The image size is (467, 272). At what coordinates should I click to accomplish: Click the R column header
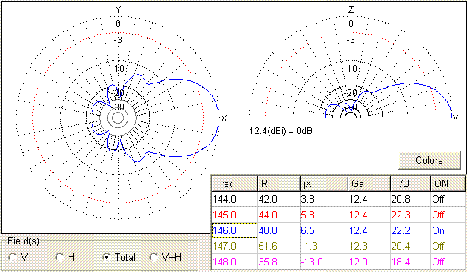279,183
